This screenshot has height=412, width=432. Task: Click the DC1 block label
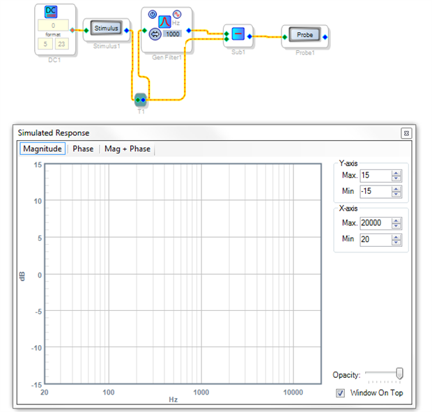pos(54,60)
